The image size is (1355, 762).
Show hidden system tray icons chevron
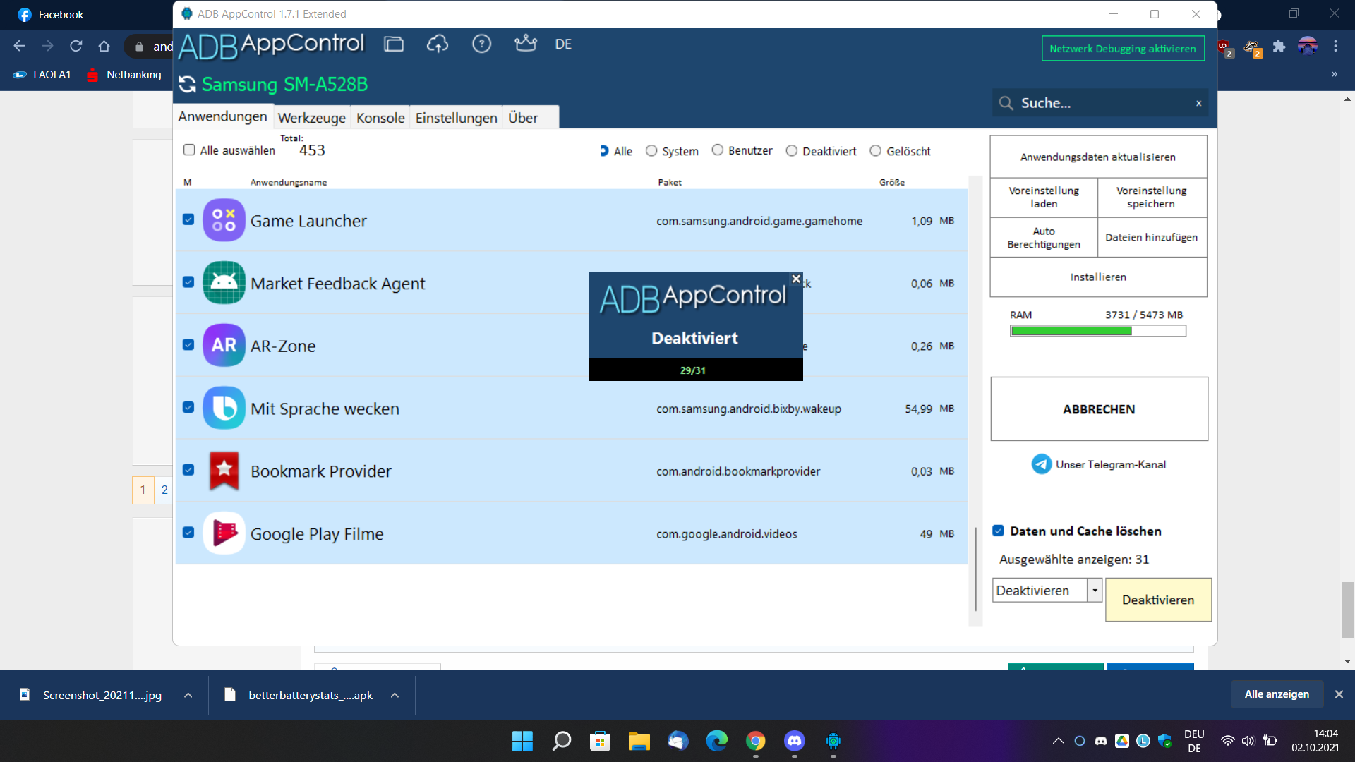(x=1059, y=741)
